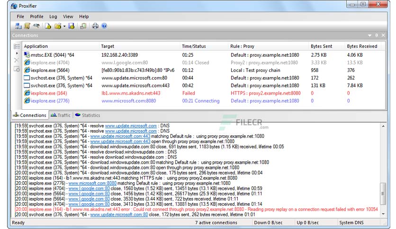Click the log scrollbar down arrow
Viewport: 396px width, 229px height.
tap(383, 214)
